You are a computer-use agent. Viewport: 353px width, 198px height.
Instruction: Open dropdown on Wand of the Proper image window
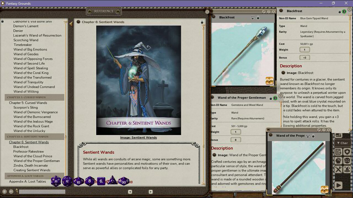[307, 136]
